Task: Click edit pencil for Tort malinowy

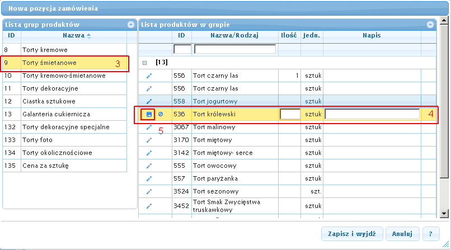Action: (x=149, y=127)
